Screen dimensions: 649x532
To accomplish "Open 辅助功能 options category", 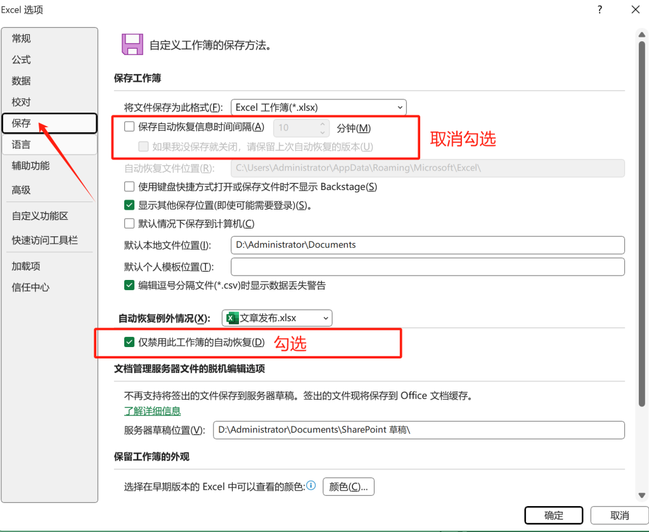I will 49,166.
